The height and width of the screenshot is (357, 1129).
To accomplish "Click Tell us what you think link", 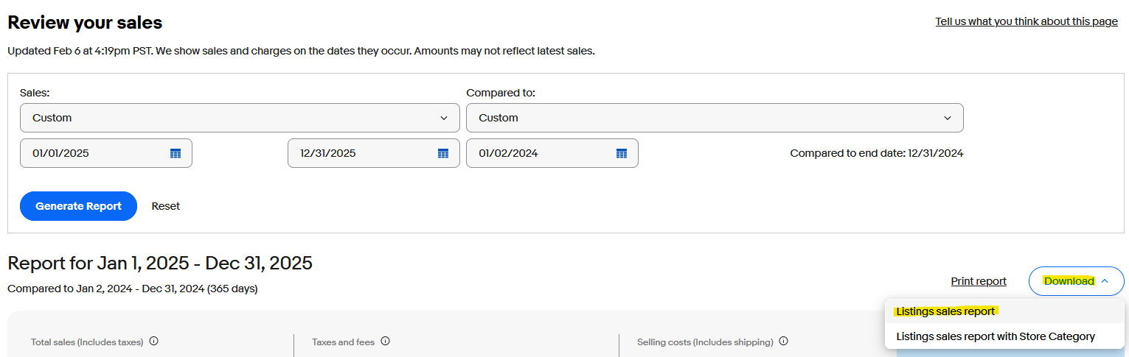I will pos(1026,21).
